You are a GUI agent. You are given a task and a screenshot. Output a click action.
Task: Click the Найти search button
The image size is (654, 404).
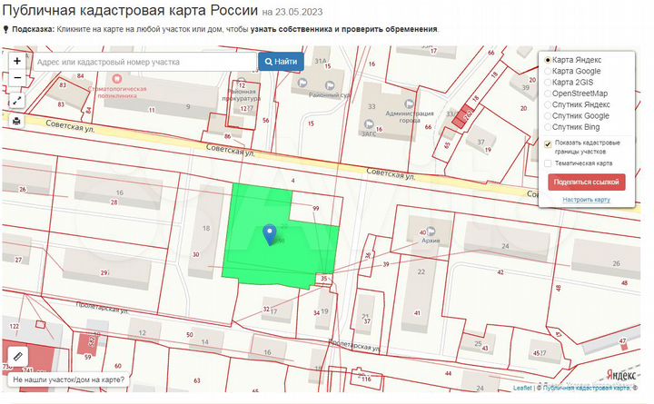pos(281,62)
